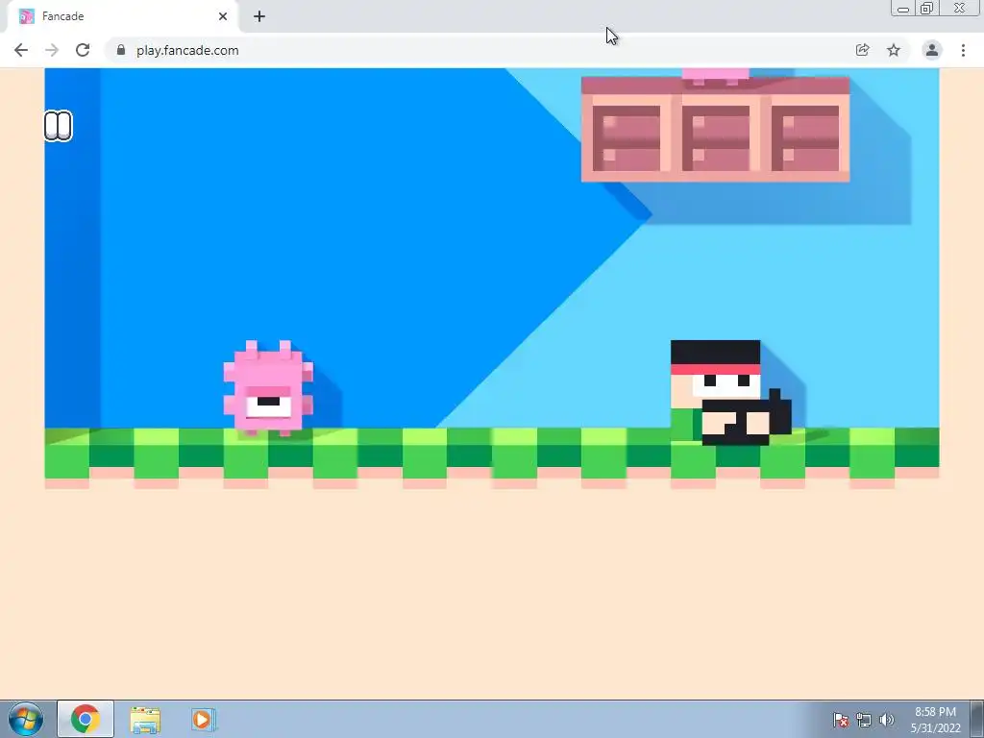Go forward to the next page

pos(52,50)
